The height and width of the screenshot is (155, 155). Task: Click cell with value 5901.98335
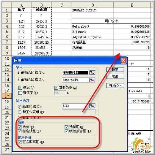point(132,42)
